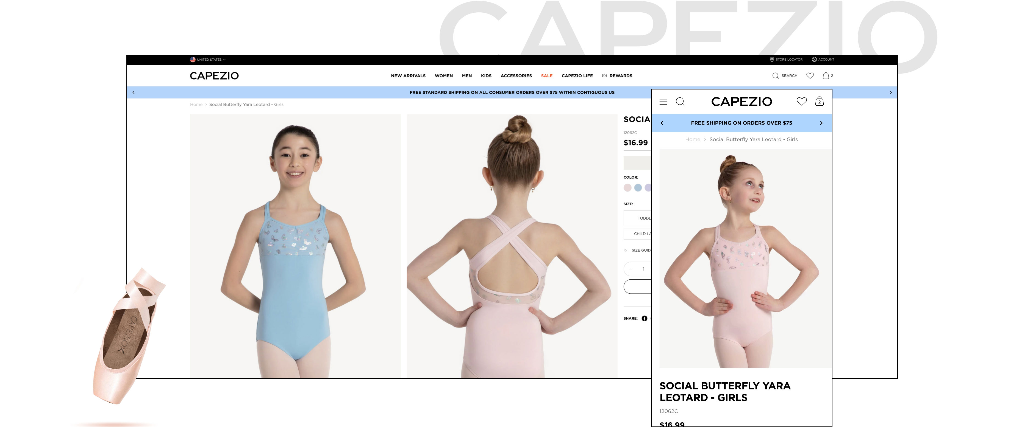
Task: Open the Sale menu item
Action: (547, 76)
